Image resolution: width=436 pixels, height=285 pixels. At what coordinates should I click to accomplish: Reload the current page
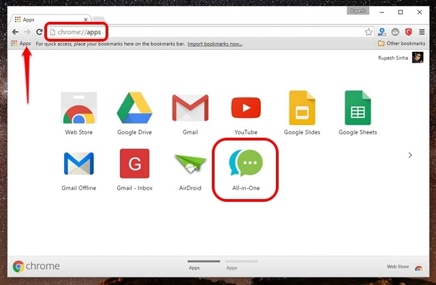(x=40, y=32)
